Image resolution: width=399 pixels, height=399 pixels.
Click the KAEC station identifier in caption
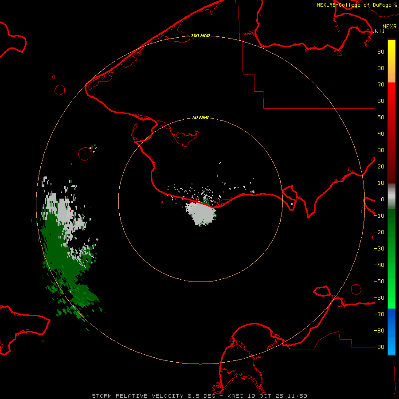click(x=235, y=396)
